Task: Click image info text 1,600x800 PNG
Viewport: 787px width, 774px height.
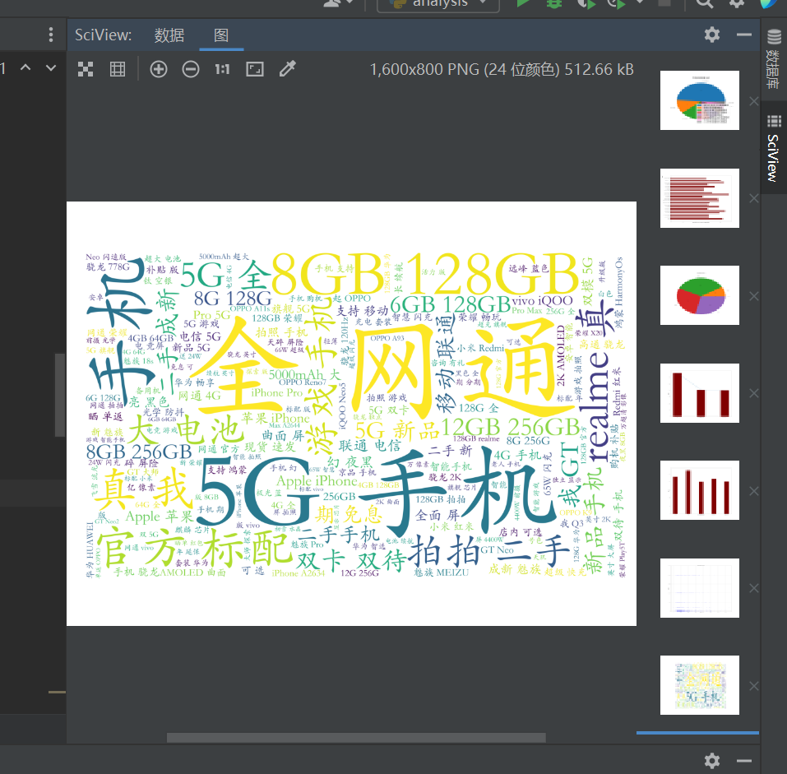Action: click(502, 69)
